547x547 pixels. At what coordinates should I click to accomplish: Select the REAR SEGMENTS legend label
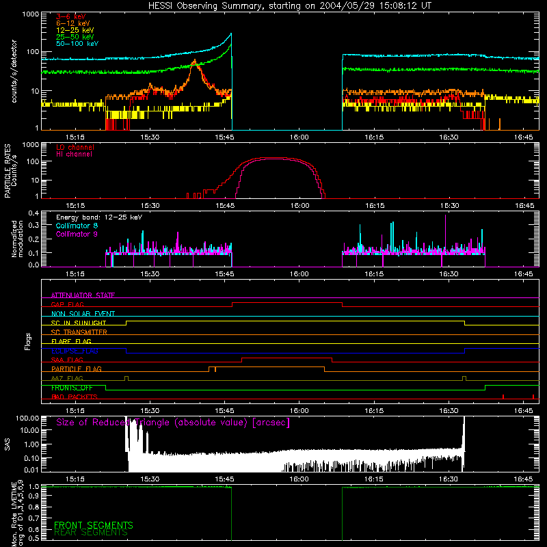[x=91, y=533]
